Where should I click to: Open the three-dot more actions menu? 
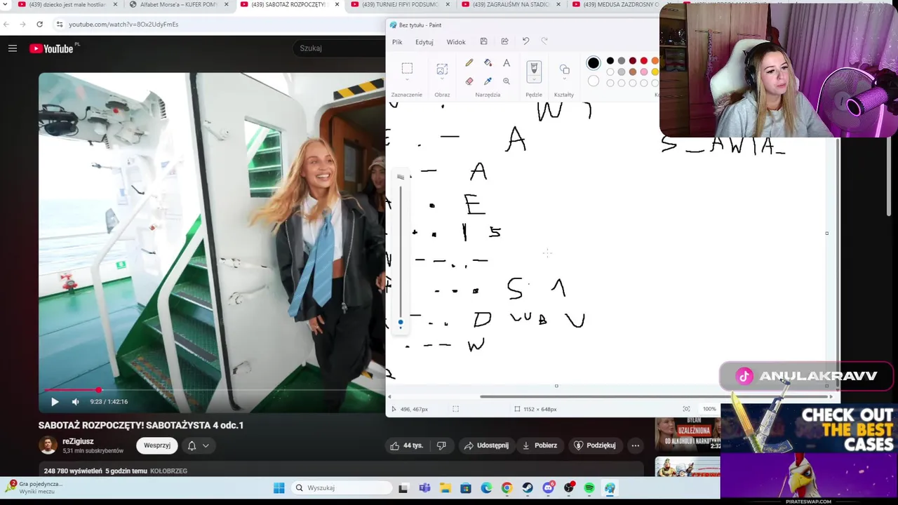pos(635,445)
